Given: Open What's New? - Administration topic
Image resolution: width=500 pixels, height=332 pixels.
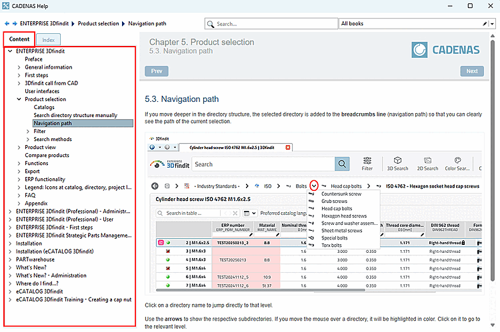Looking at the screenshot, I should (51, 275).
